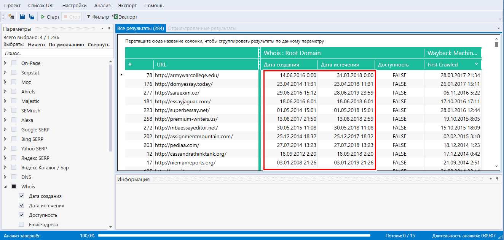This screenshot has height=240, width=504.
Task: Click the save project floppy icon
Action: click(x=22, y=17)
